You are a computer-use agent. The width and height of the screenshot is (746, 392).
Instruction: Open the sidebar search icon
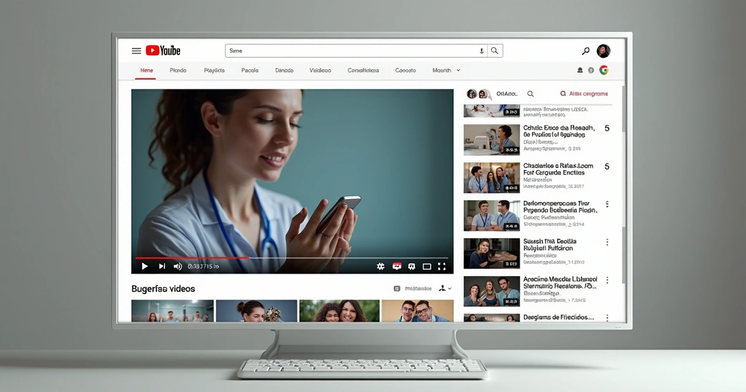click(530, 93)
